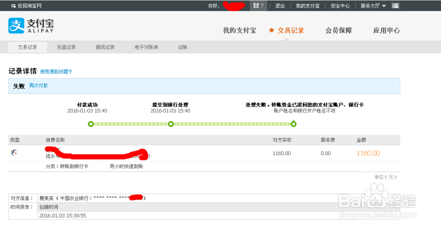
Task: Open the alarm notifications icon showing 7
Action: (x=258, y=6)
